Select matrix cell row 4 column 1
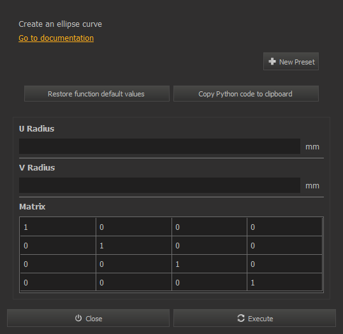This screenshot has height=334, width=343. 58,282
